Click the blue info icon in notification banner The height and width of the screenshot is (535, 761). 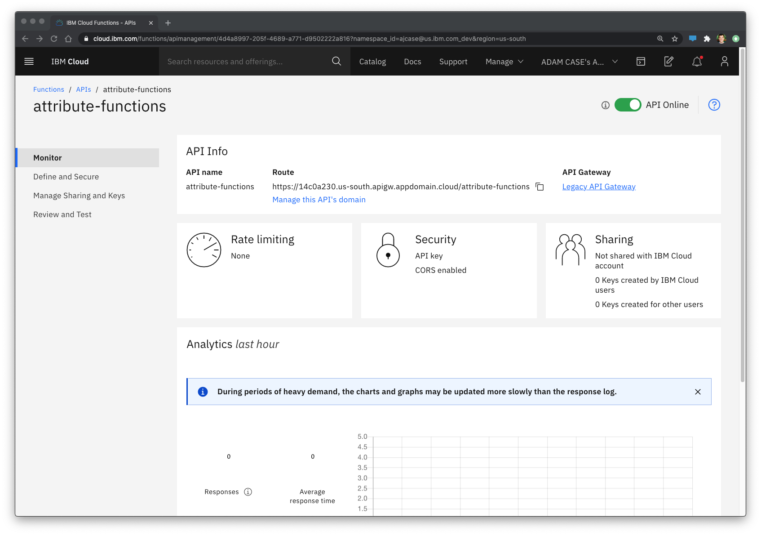pyautogui.click(x=203, y=392)
